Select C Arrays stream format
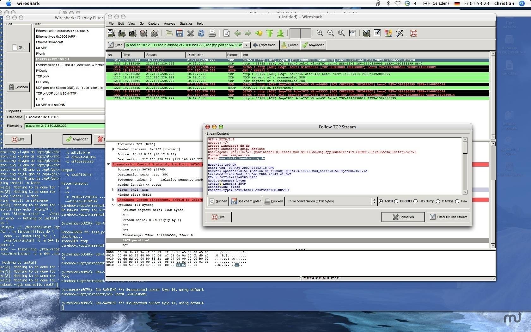Viewport: 531px width, 332px height. point(438,201)
